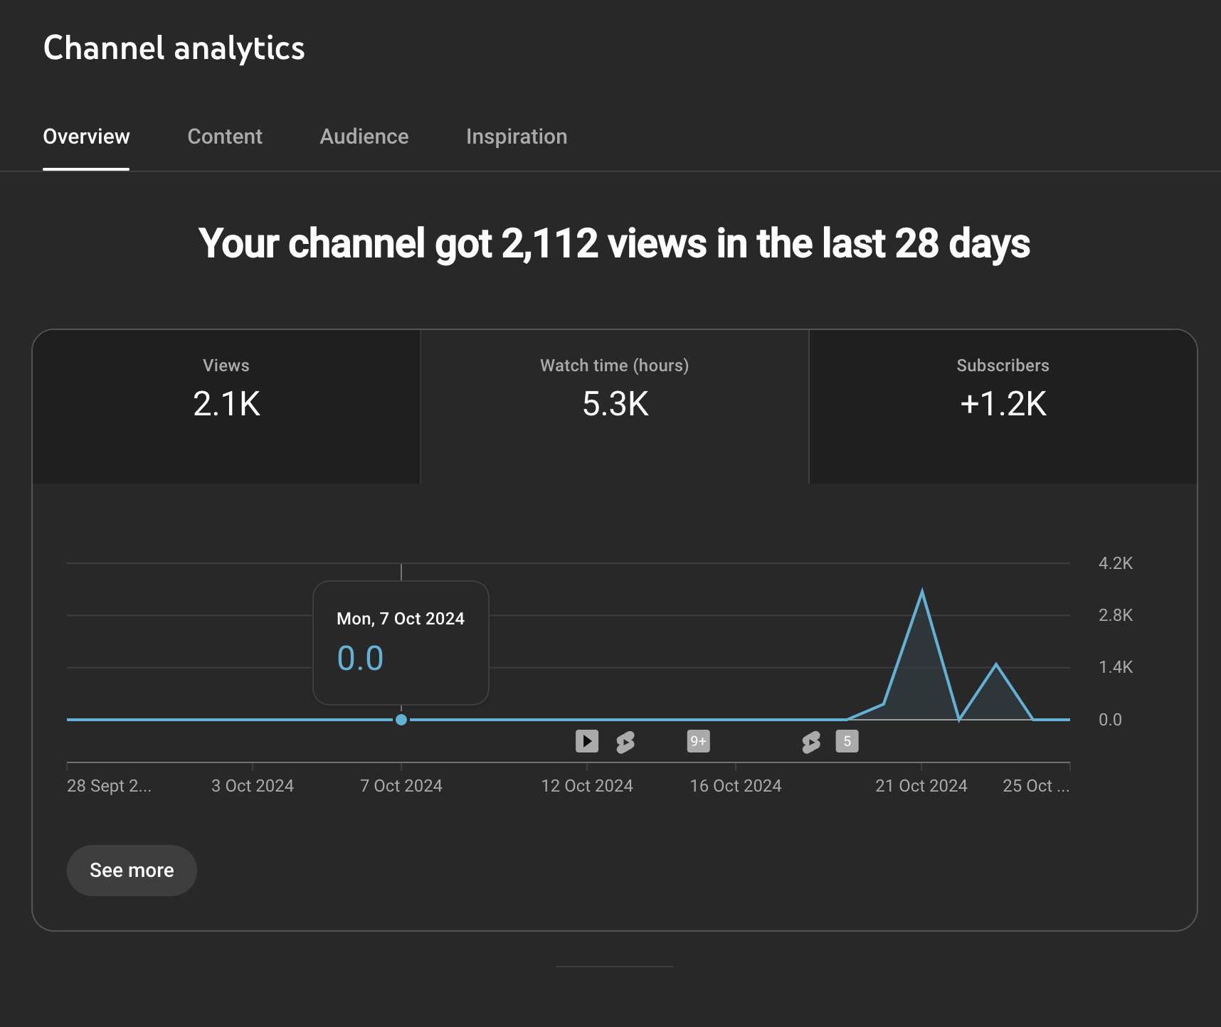Select the Subscribers metric card

coord(1003,406)
